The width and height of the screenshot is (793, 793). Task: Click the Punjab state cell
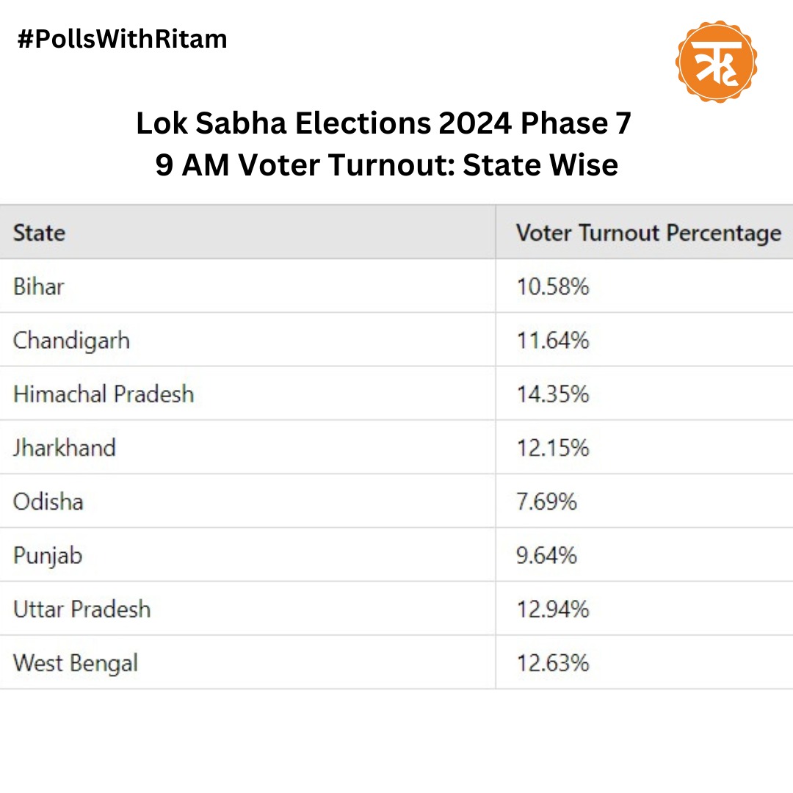click(x=48, y=556)
